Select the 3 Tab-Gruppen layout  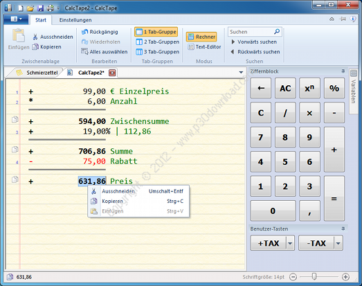coord(157,52)
